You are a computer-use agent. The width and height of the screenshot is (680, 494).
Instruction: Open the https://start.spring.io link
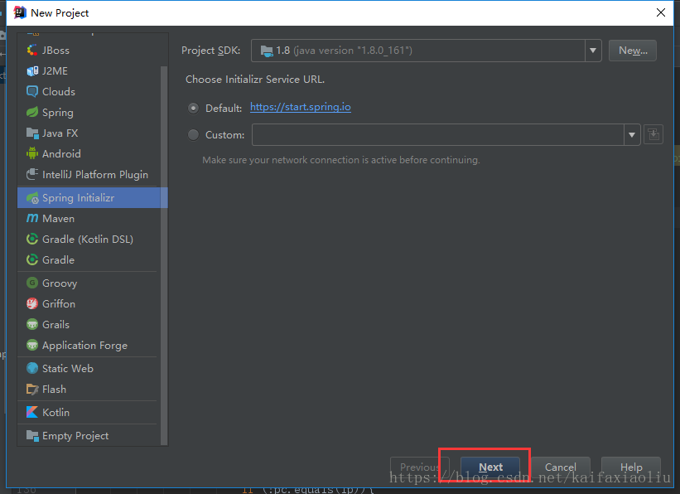click(301, 107)
